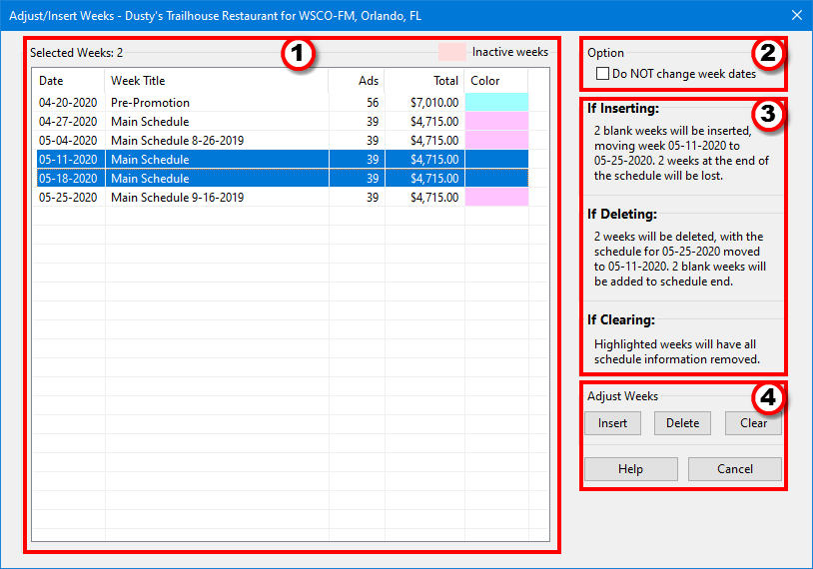Viewport: 813px width, 569px height.
Task: Enable the Do NOT change week dates checkbox
Action: (x=603, y=73)
